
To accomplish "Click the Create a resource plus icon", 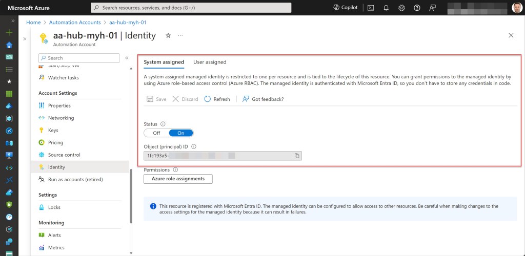I will pos(9,32).
